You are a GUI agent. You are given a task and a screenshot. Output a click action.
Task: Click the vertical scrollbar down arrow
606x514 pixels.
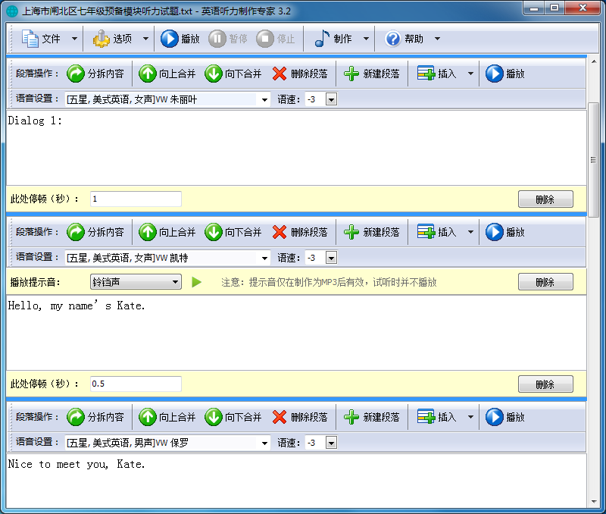click(x=594, y=502)
